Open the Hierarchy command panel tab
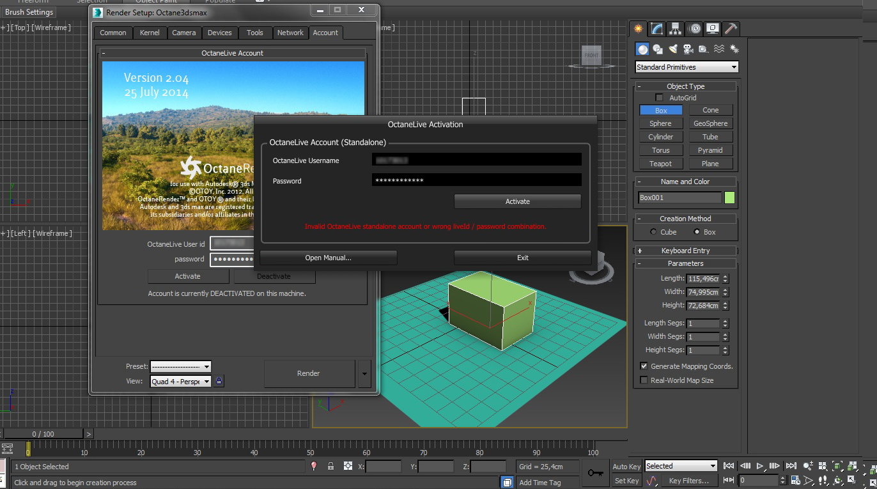This screenshot has width=877, height=489. point(675,29)
